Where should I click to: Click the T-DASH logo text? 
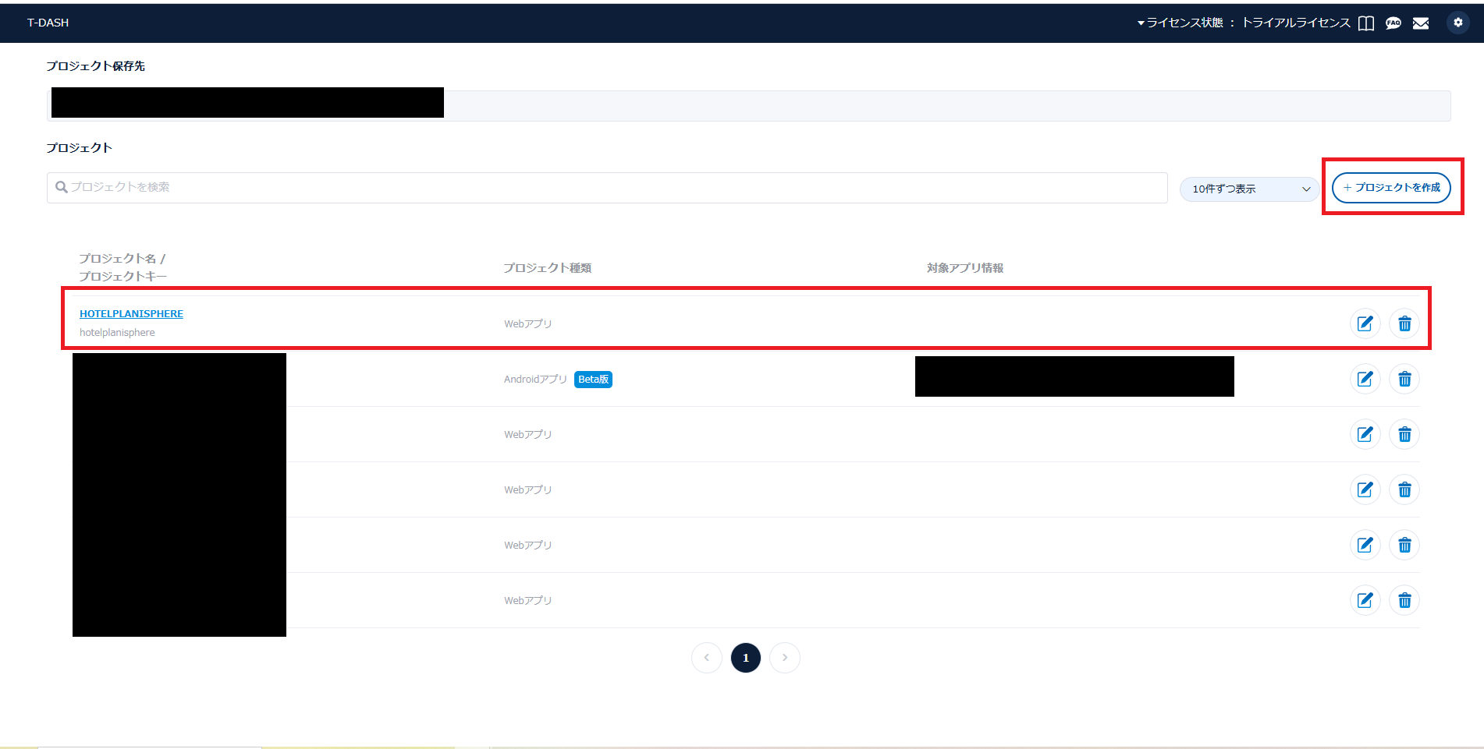click(48, 23)
